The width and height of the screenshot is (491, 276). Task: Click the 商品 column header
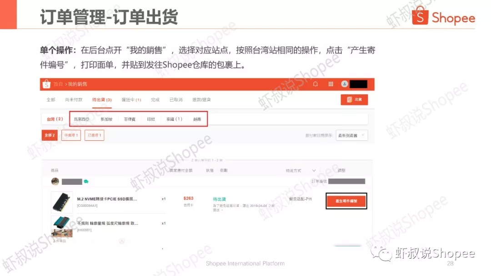(x=55, y=170)
